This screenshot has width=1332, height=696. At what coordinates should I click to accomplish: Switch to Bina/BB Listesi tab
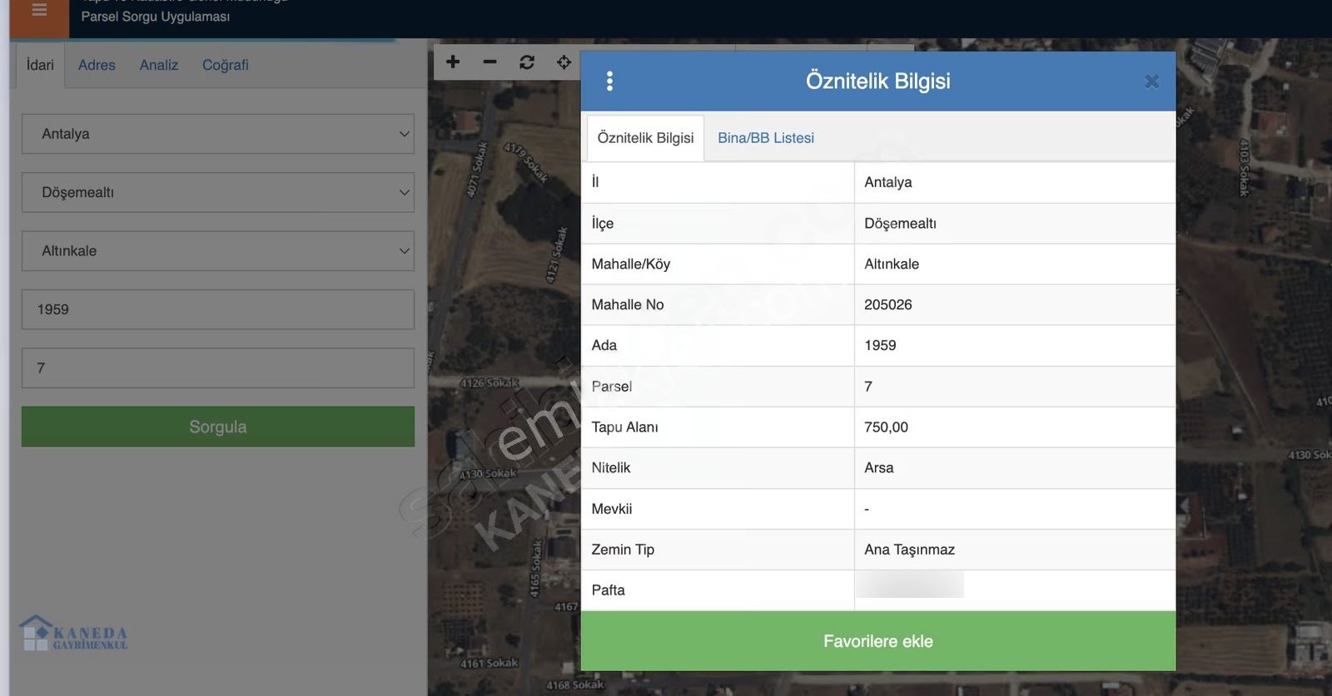[765, 138]
